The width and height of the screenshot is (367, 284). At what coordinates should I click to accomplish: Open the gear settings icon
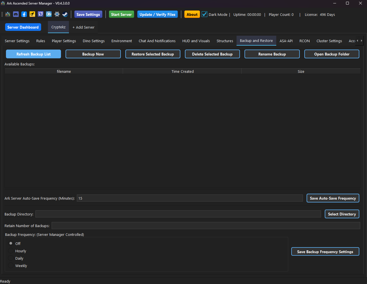point(57,14)
